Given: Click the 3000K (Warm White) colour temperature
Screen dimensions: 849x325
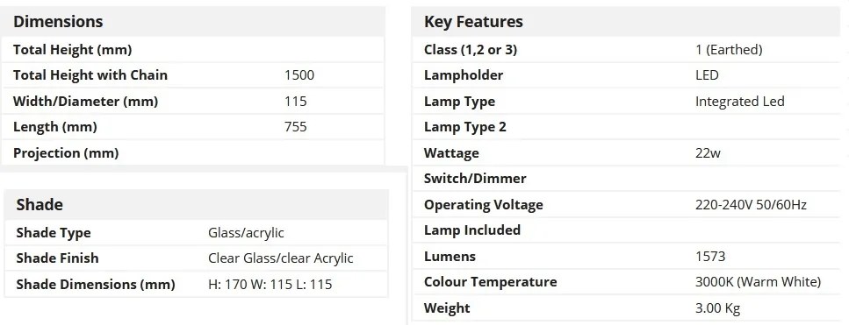Looking at the screenshot, I should click(x=758, y=282).
